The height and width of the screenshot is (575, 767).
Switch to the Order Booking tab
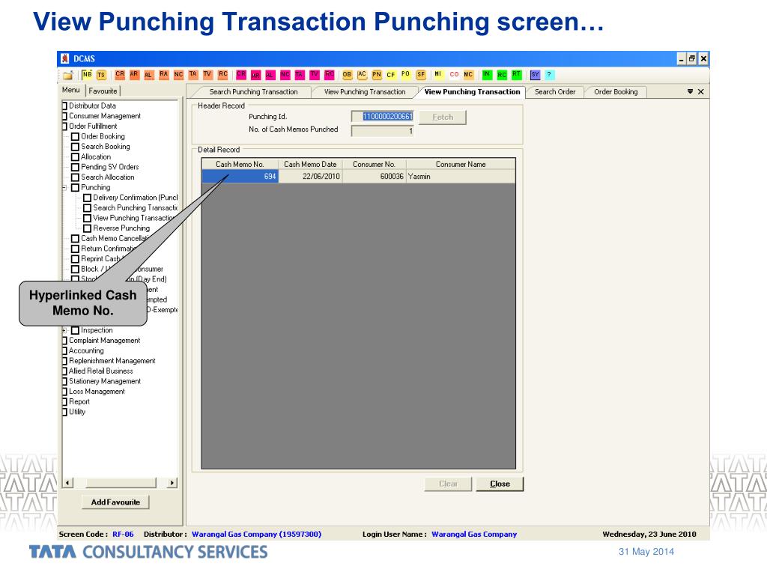(616, 92)
